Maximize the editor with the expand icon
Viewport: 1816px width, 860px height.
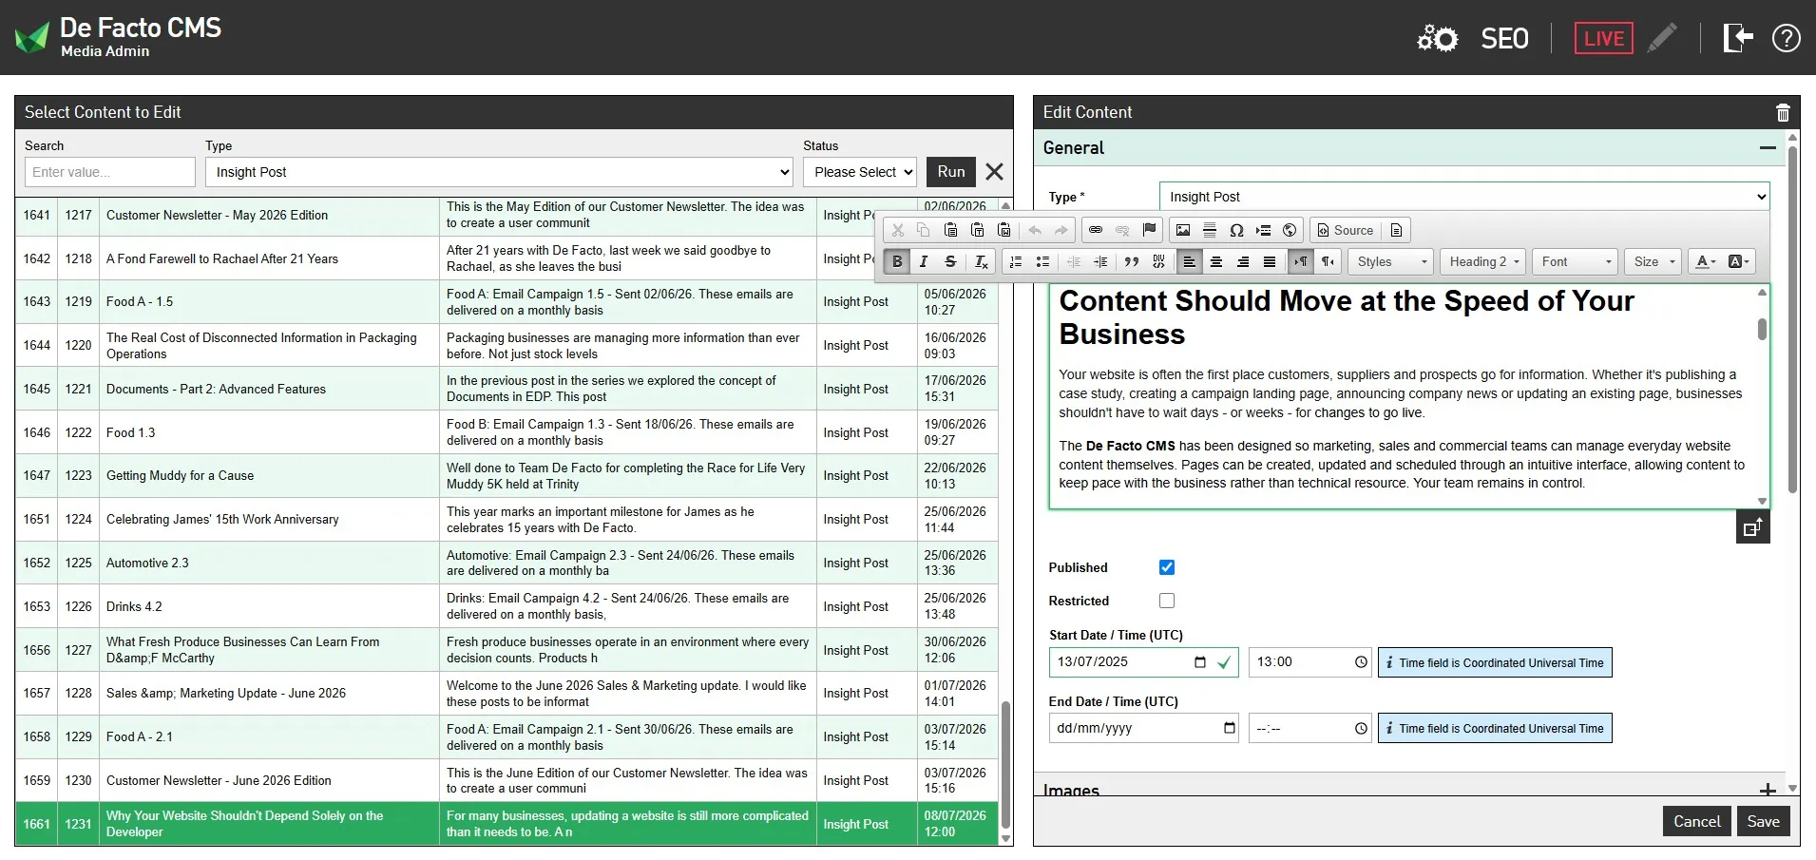click(x=1752, y=527)
